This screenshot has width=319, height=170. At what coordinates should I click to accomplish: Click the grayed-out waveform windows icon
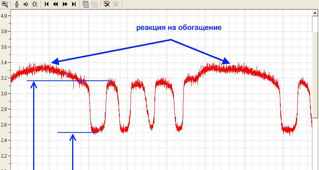coord(95,4)
